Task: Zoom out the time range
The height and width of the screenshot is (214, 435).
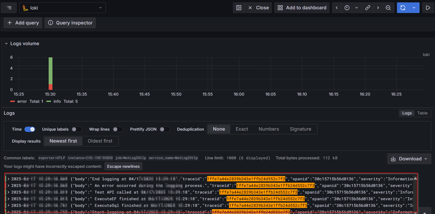Action: pyautogui.click(x=388, y=8)
